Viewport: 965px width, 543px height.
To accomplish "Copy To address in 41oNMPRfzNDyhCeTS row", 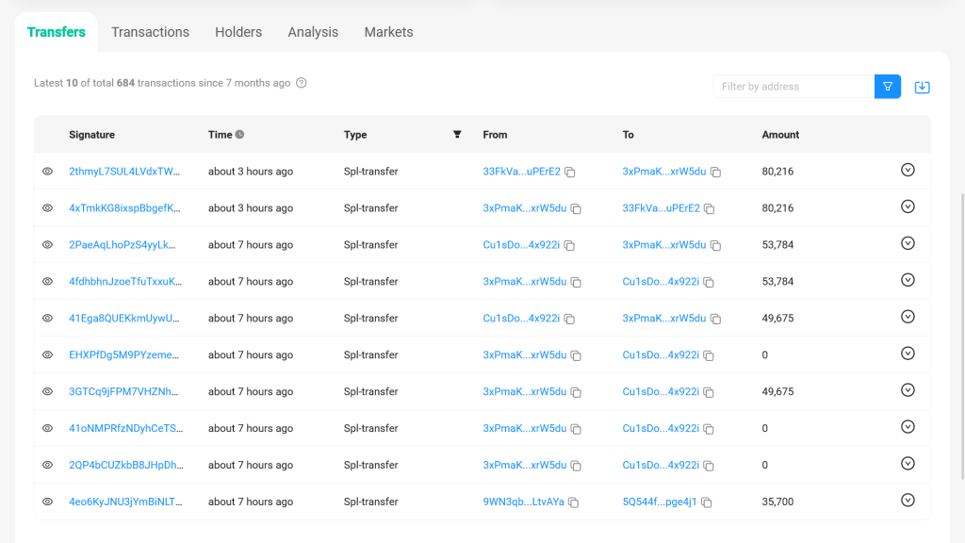I will click(709, 429).
